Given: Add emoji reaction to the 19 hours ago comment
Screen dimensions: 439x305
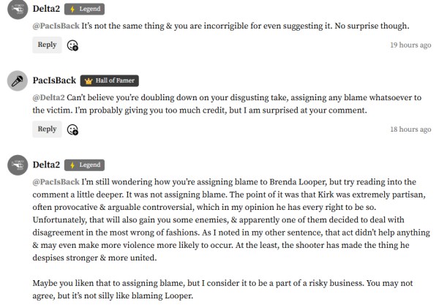Looking at the screenshot, I should pos(72,45).
